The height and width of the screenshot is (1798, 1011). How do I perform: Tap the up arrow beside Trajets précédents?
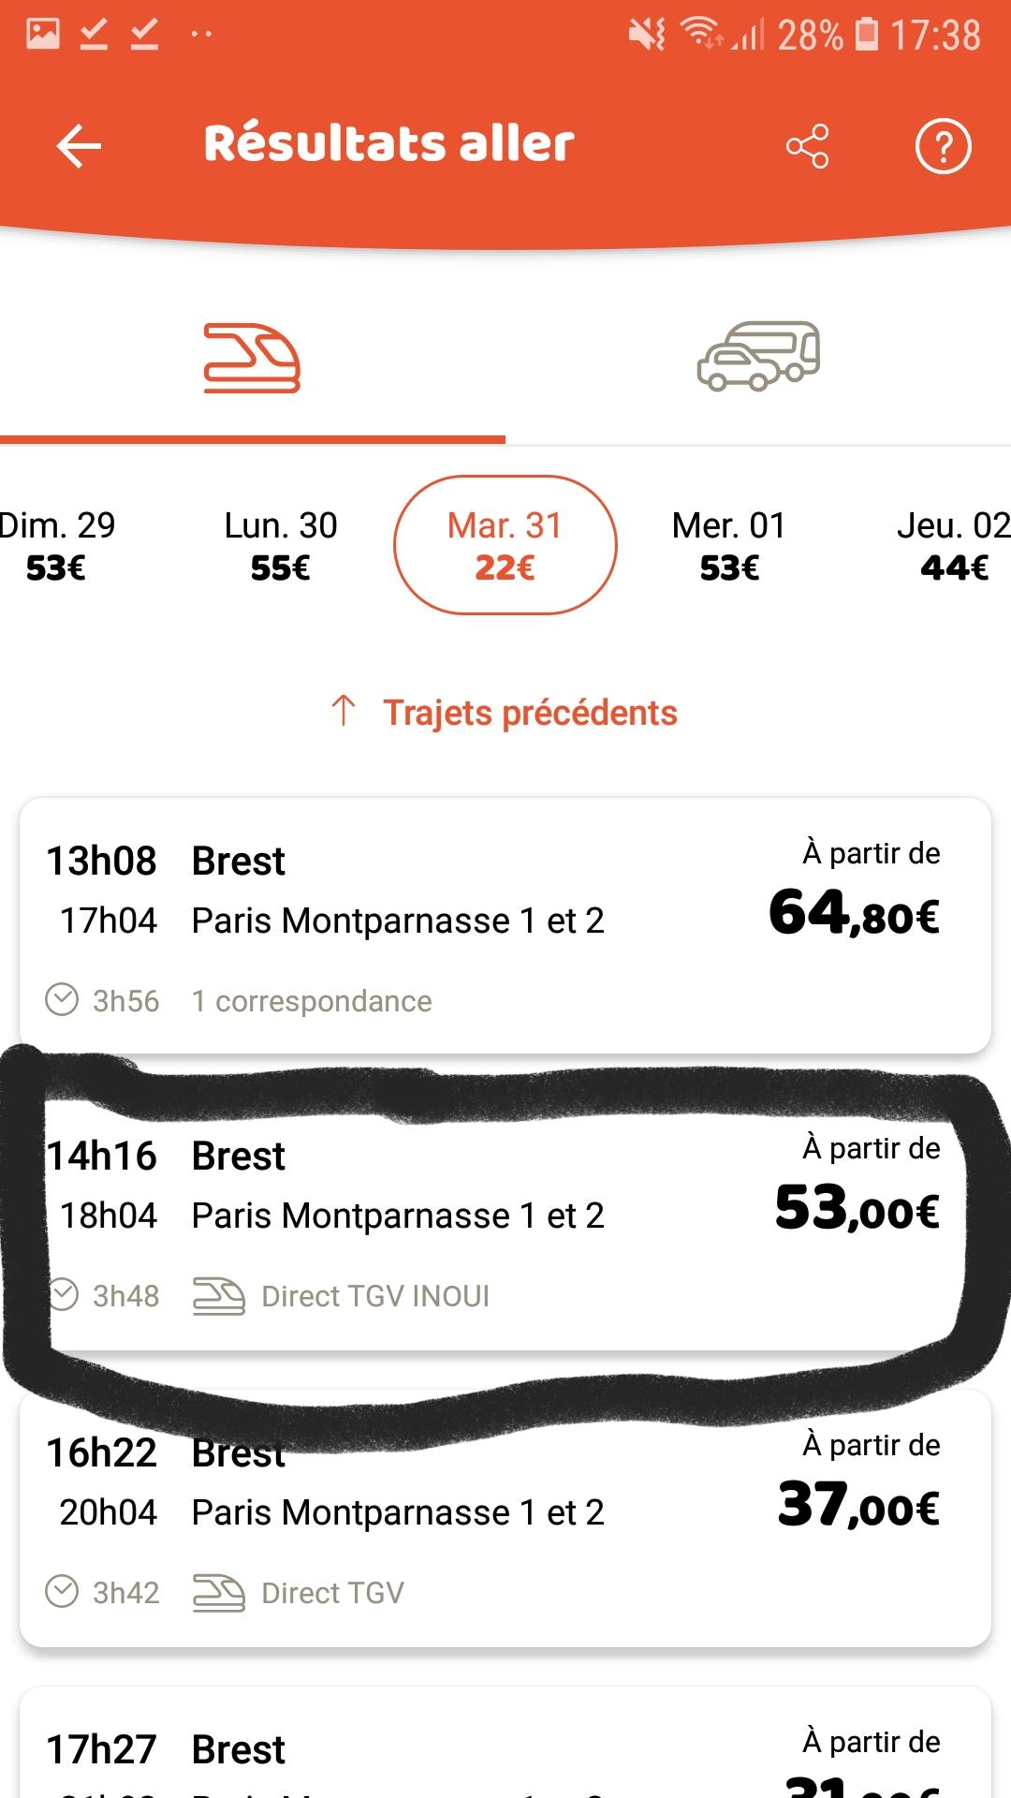344,711
